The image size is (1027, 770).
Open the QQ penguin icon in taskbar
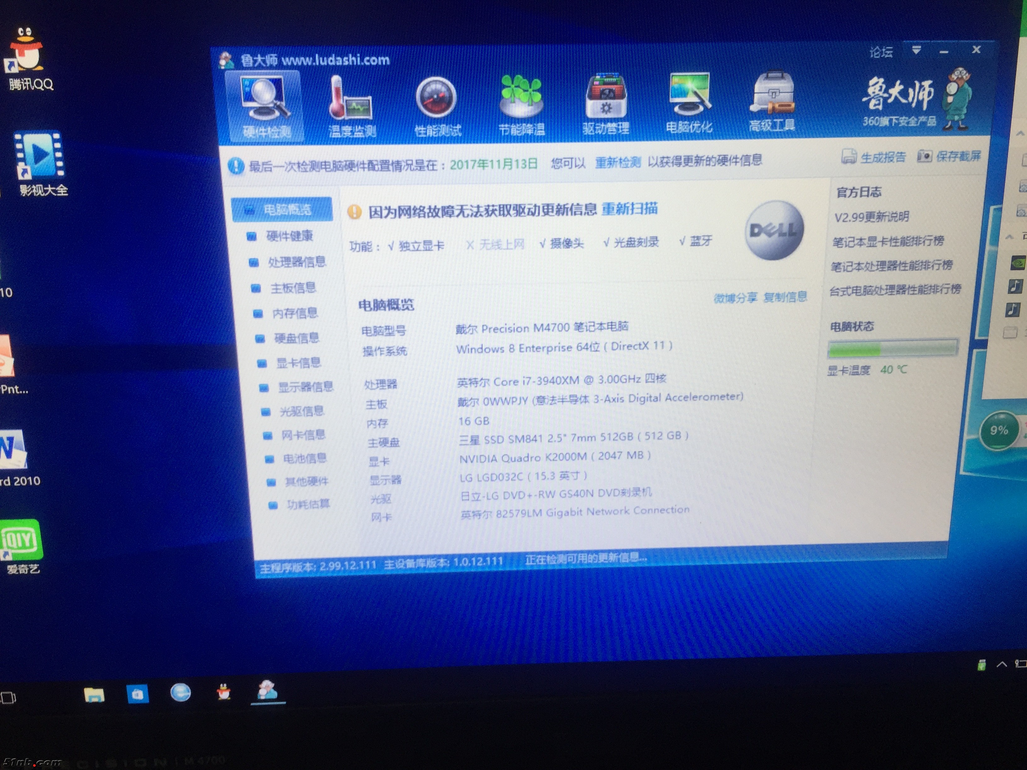pos(224,692)
